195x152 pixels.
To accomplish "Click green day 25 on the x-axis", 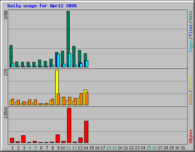I will coord(149,148).
